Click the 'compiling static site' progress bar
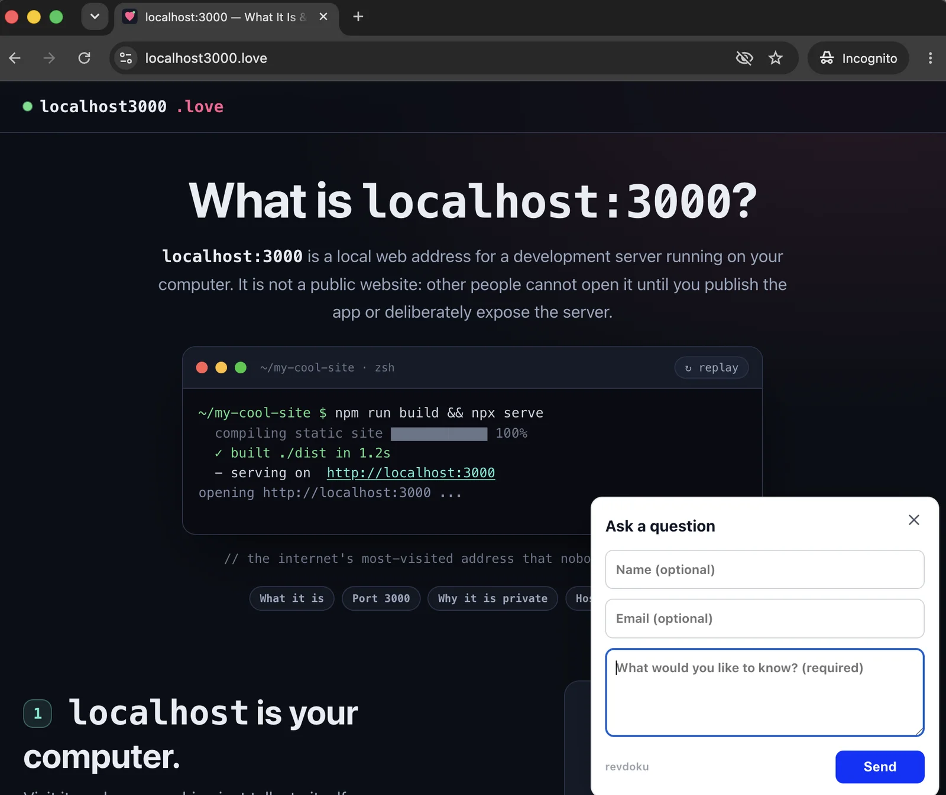Viewport: 946px width, 795px height. tap(439, 434)
